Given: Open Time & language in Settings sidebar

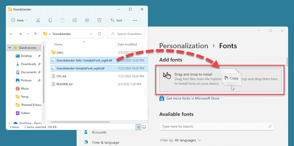Looking at the screenshot, I should [x=105, y=143].
